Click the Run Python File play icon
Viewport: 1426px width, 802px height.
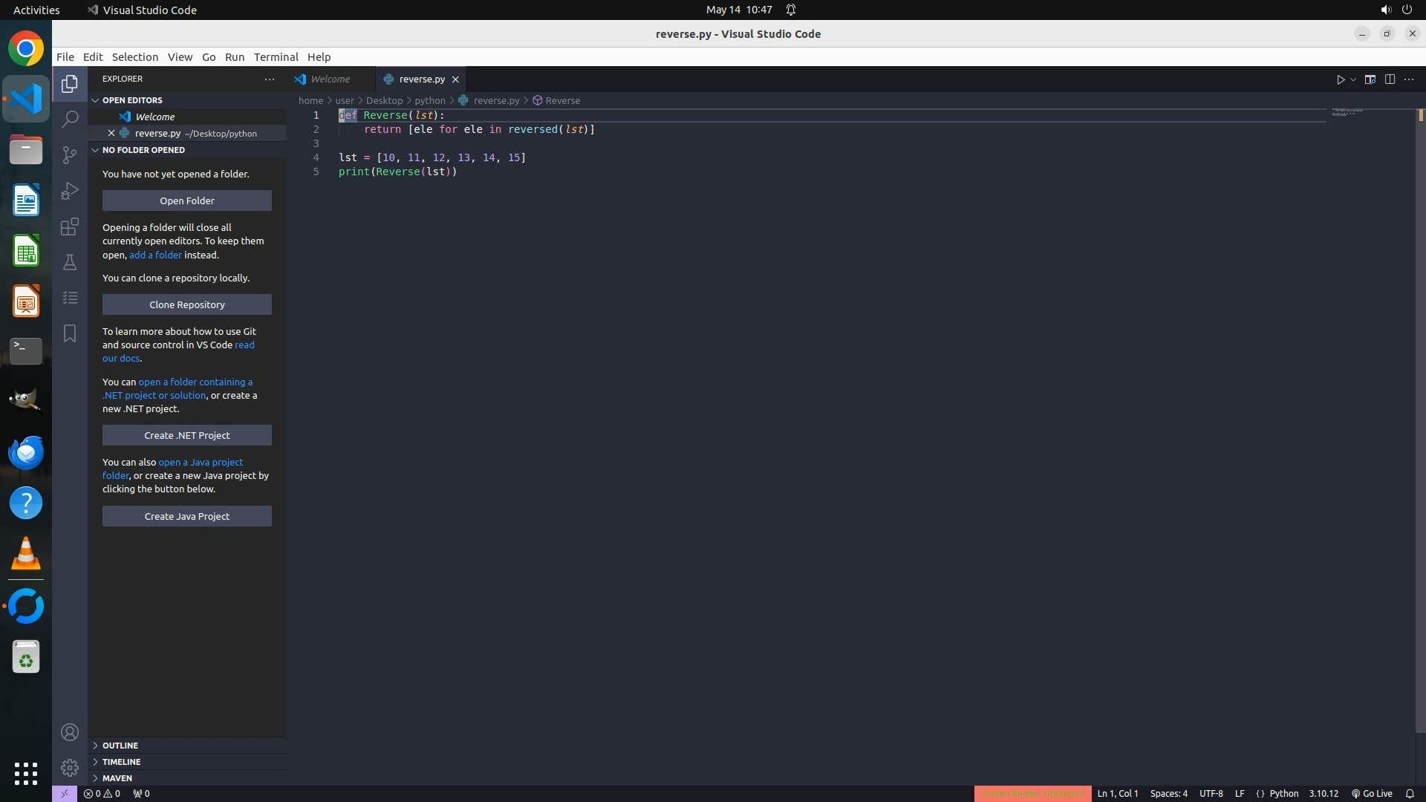click(x=1341, y=79)
